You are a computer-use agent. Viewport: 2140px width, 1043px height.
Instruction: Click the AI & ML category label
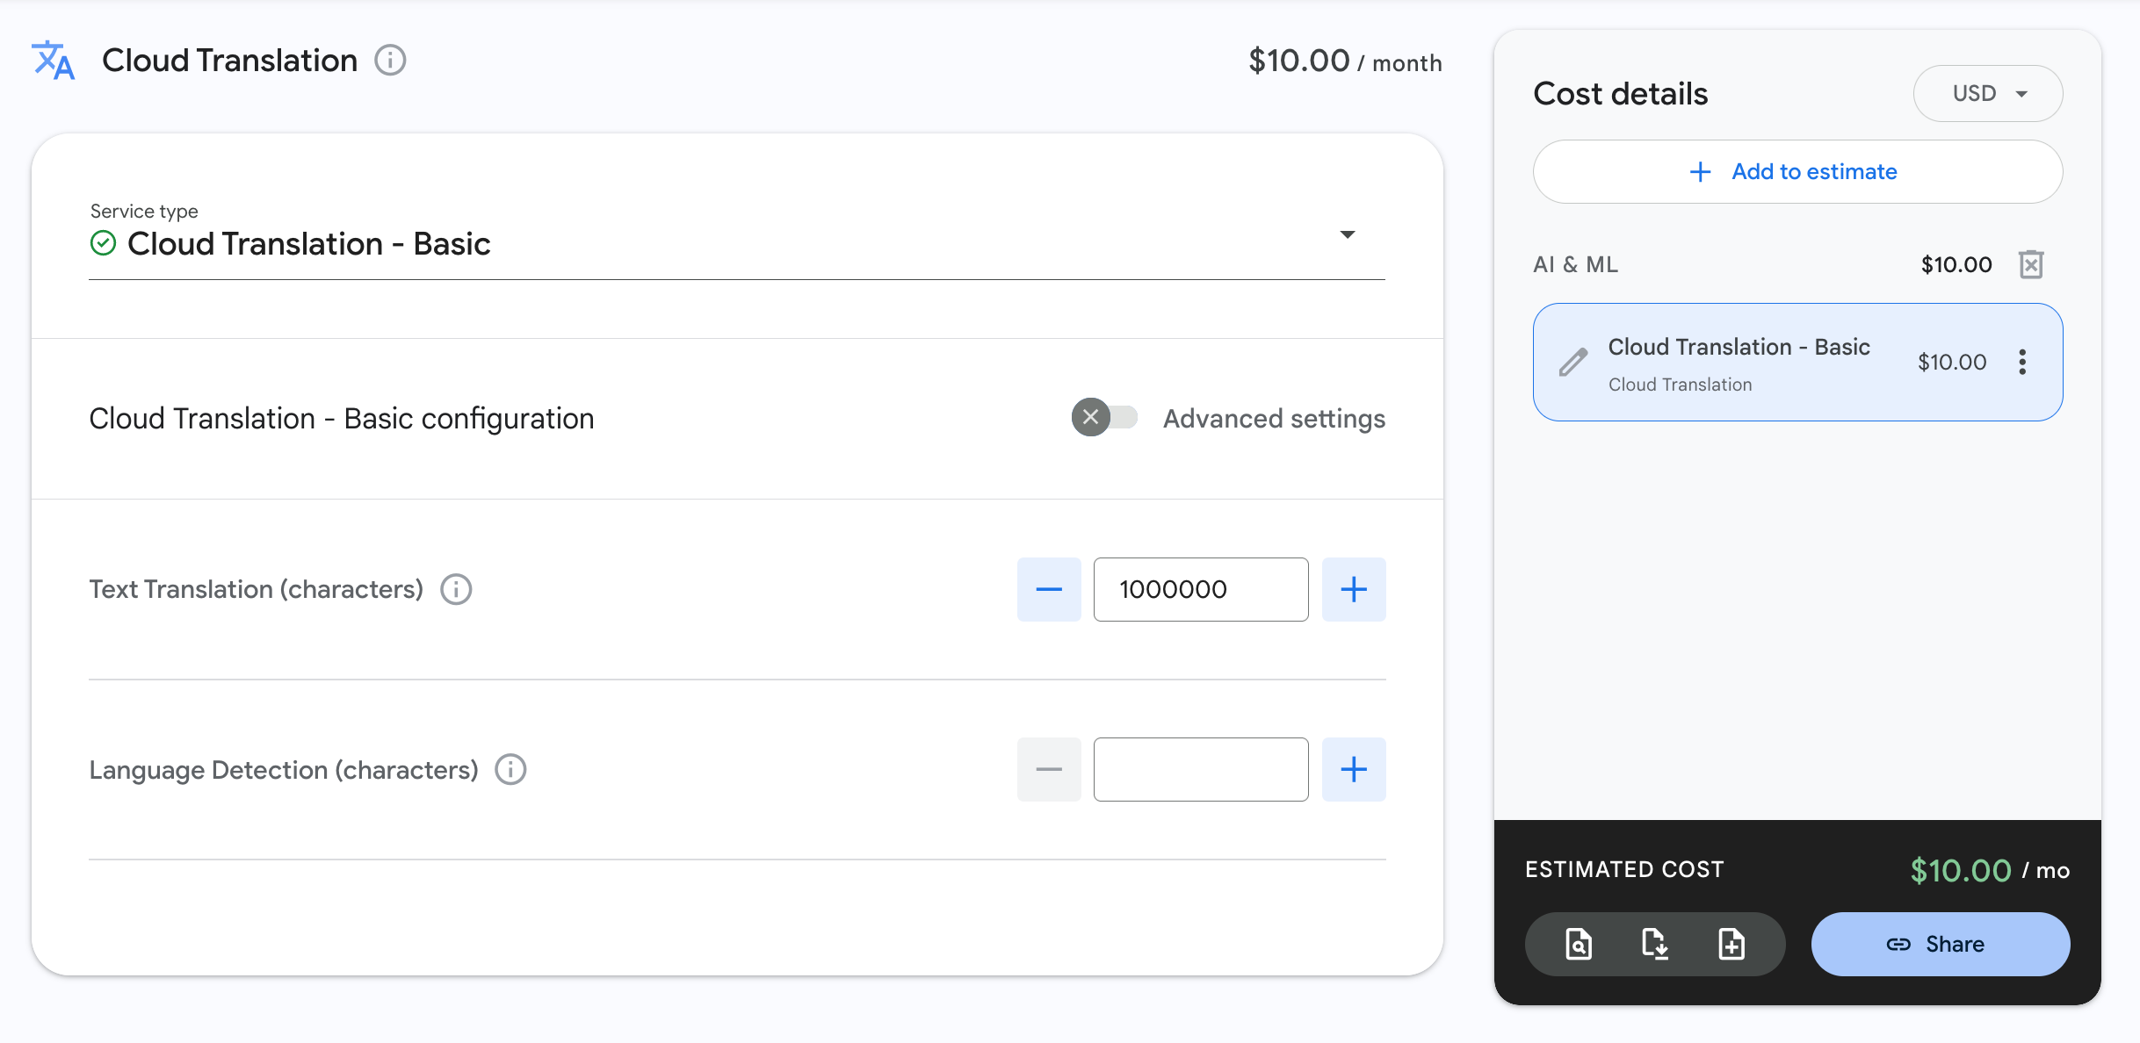1575,264
